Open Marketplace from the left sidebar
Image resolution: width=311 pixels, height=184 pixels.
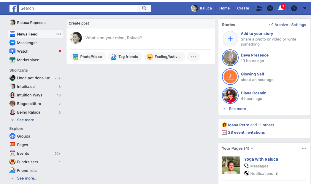pos(28,60)
